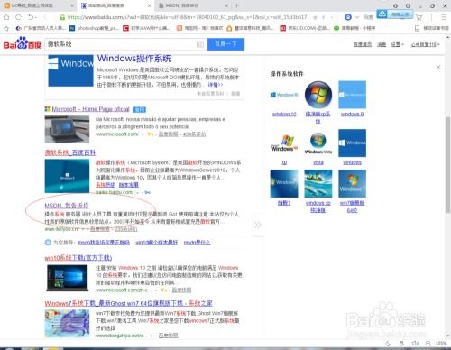
Task: Open the Taobao bookmark
Action: point(199,28)
